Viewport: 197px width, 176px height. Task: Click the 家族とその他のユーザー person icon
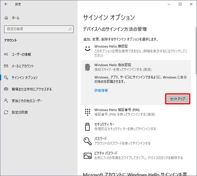tap(6, 101)
